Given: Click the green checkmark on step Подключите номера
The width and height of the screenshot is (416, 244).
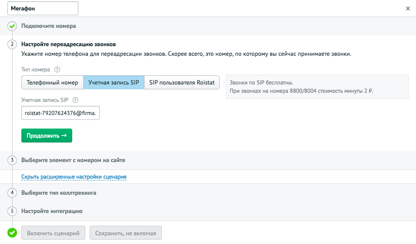Looking at the screenshot, I should coord(12,26).
